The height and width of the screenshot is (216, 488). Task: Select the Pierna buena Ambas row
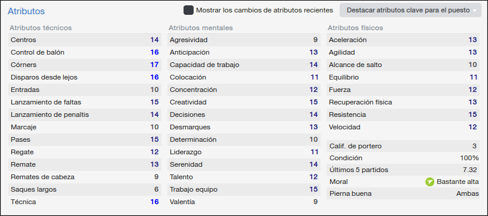tap(403, 193)
